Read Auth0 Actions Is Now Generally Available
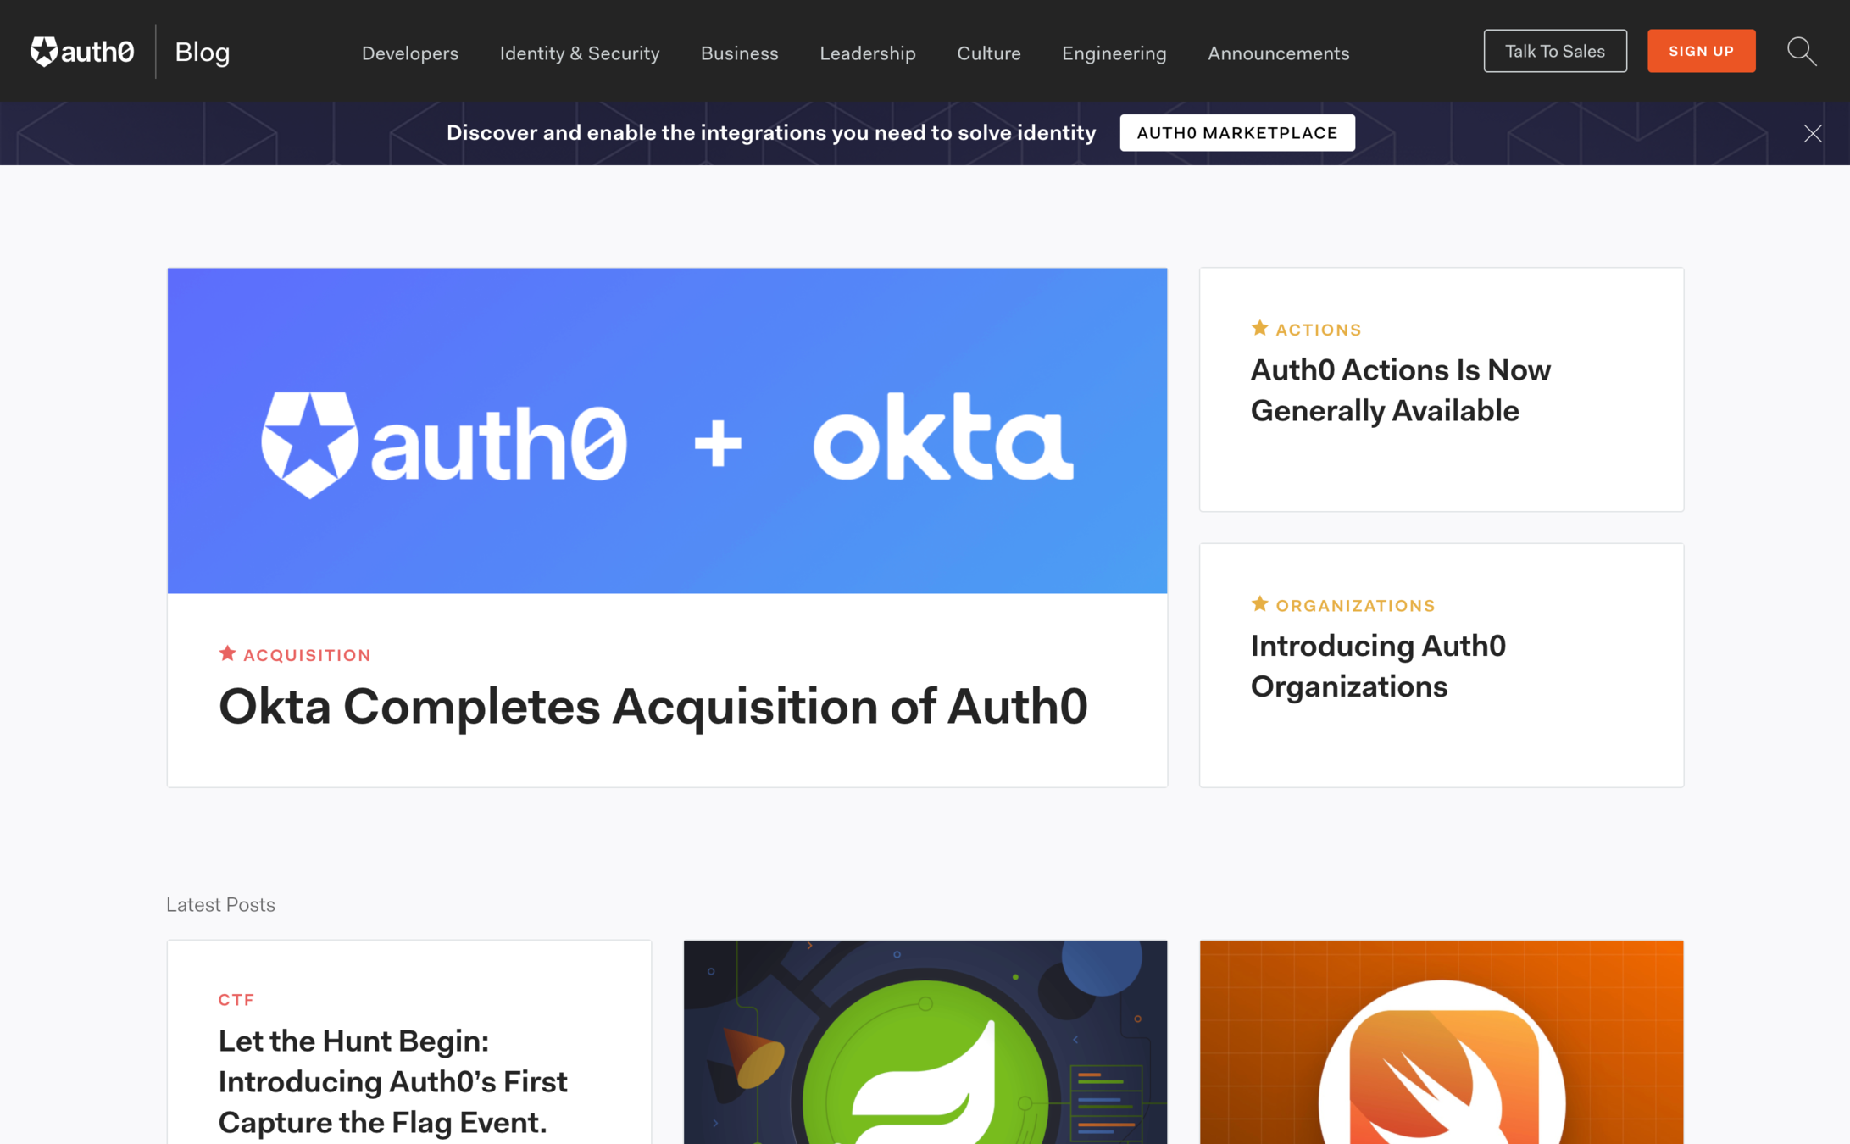Viewport: 1850px width, 1144px height. point(1400,391)
